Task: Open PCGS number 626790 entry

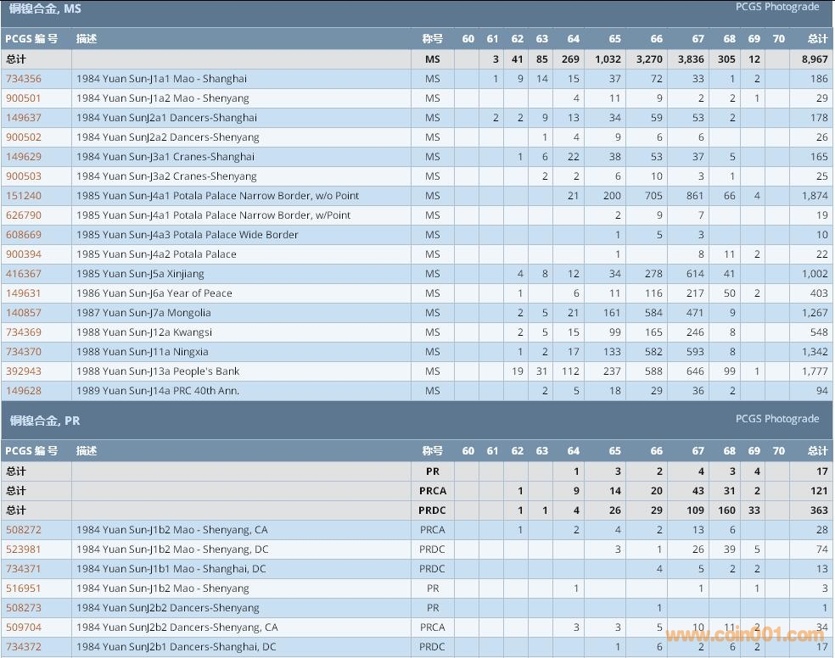Action: tap(24, 215)
